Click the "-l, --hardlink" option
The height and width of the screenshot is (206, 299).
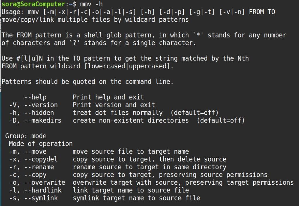(x=35, y=190)
